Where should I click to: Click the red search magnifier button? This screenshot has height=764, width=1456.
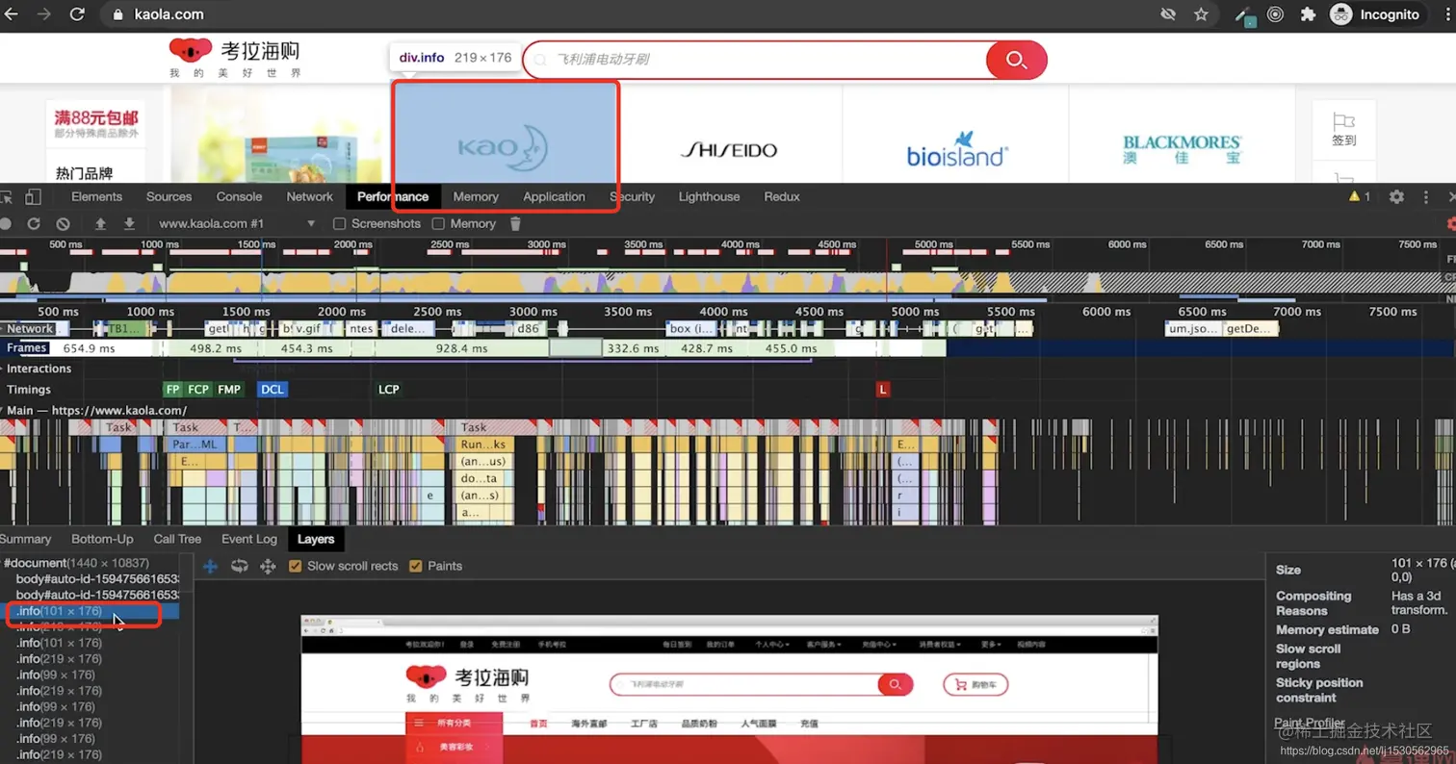(x=1016, y=60)
